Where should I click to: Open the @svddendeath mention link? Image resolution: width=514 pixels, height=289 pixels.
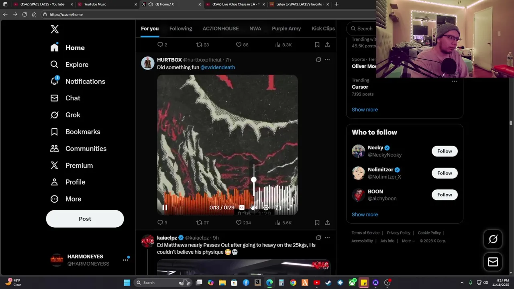pyautogui.click(x=218, y=67)
